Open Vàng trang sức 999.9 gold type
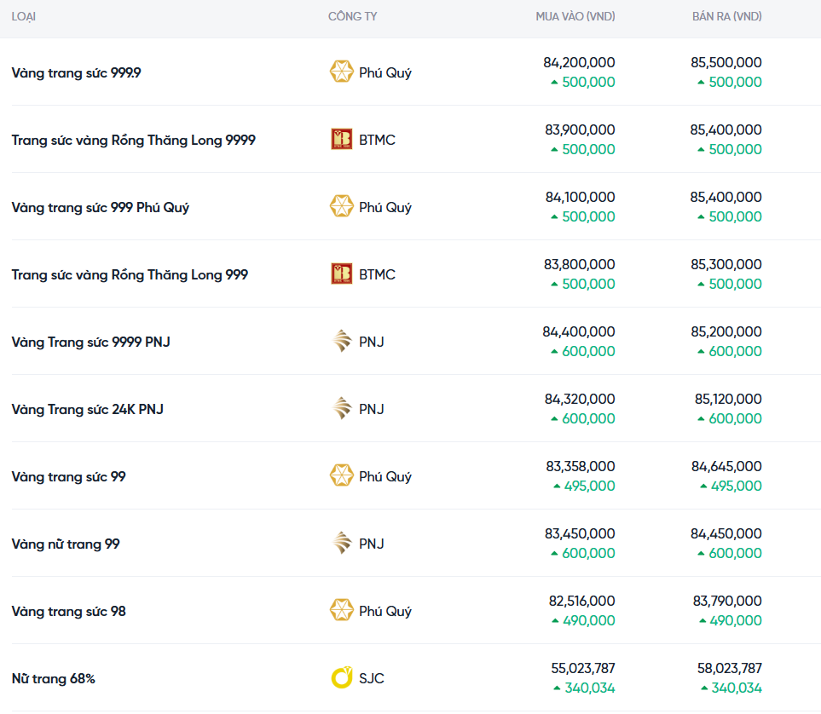 [x=77, y=73]
